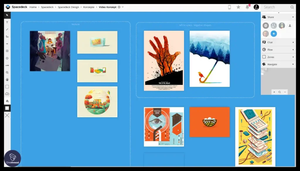Click the crossed-out no-stroke swatch

[x=7, y=115]
